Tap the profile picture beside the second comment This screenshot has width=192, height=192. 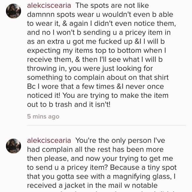pos(14,146)
